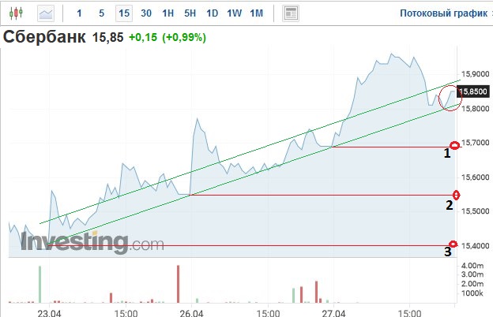Switch to area chart type
This screenshot has height=317, width=493.
[x=46, y=13]
